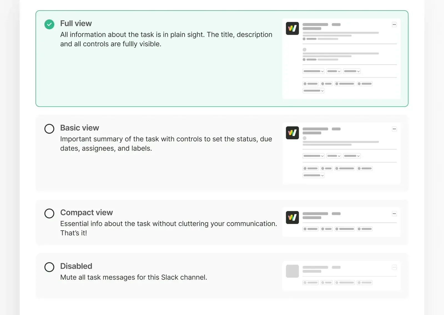444x315 pixels.
Task: Click the Full view heading
Action: pos(76,24)
